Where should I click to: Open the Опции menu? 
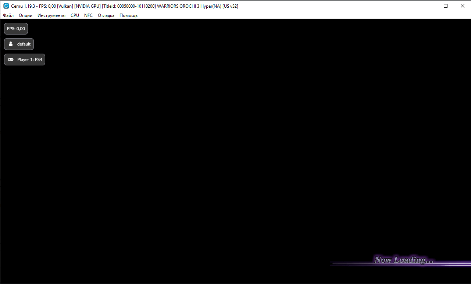26,15
